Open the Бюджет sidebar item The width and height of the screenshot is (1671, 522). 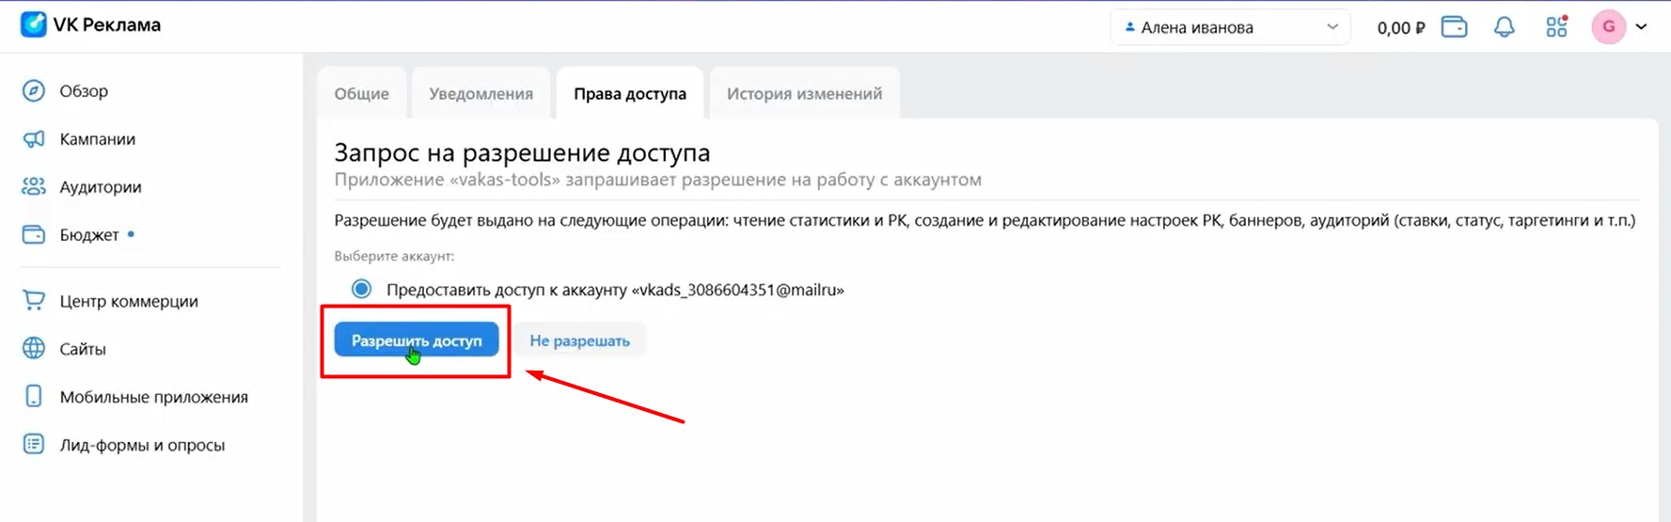tap(89, 235)
